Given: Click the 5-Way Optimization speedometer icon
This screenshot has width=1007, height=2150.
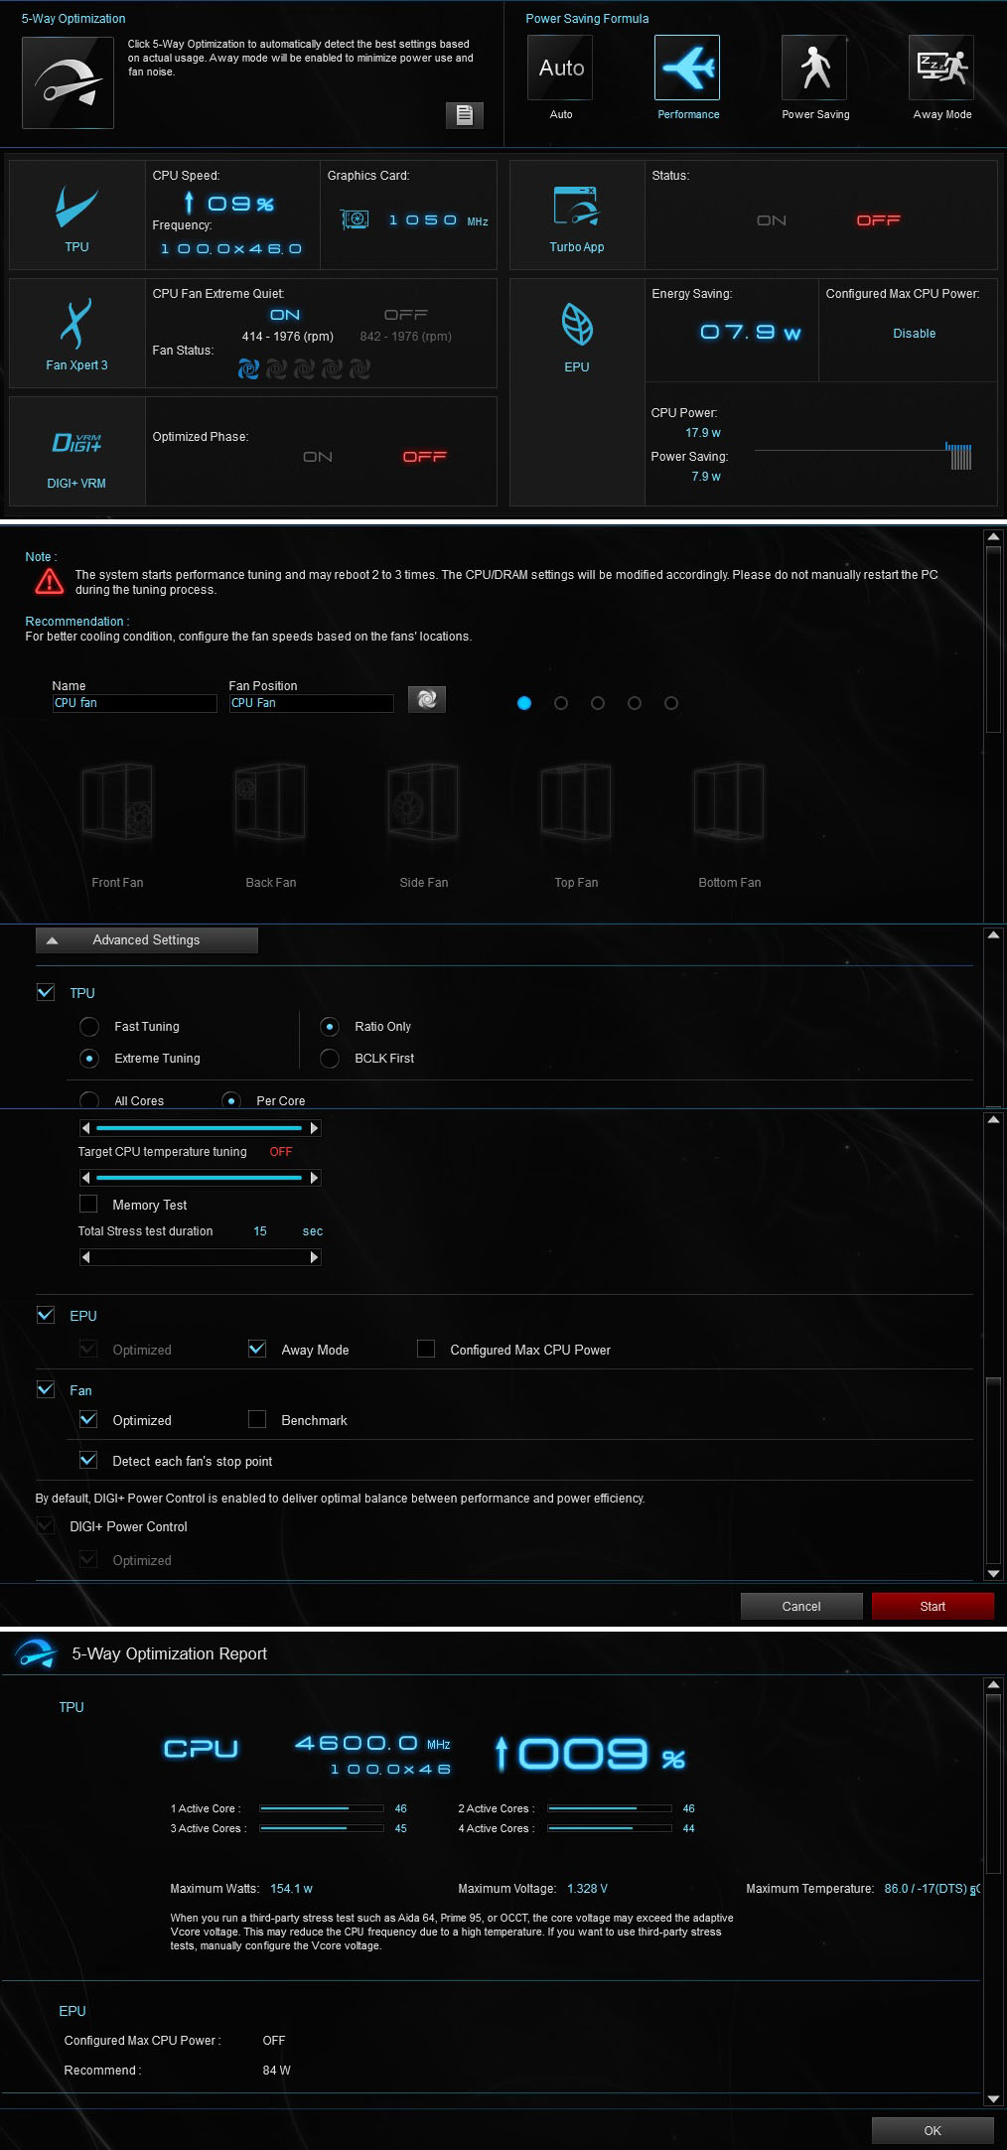Looking at the screenshot, I should pyautogui.click(x=68, y=82).
